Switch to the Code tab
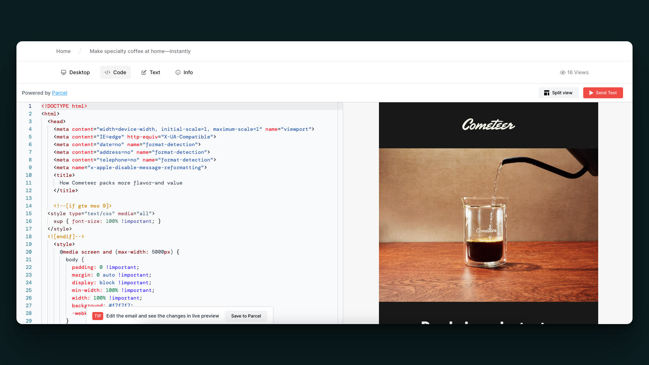 pyautogui.click(x=115, y=72)
